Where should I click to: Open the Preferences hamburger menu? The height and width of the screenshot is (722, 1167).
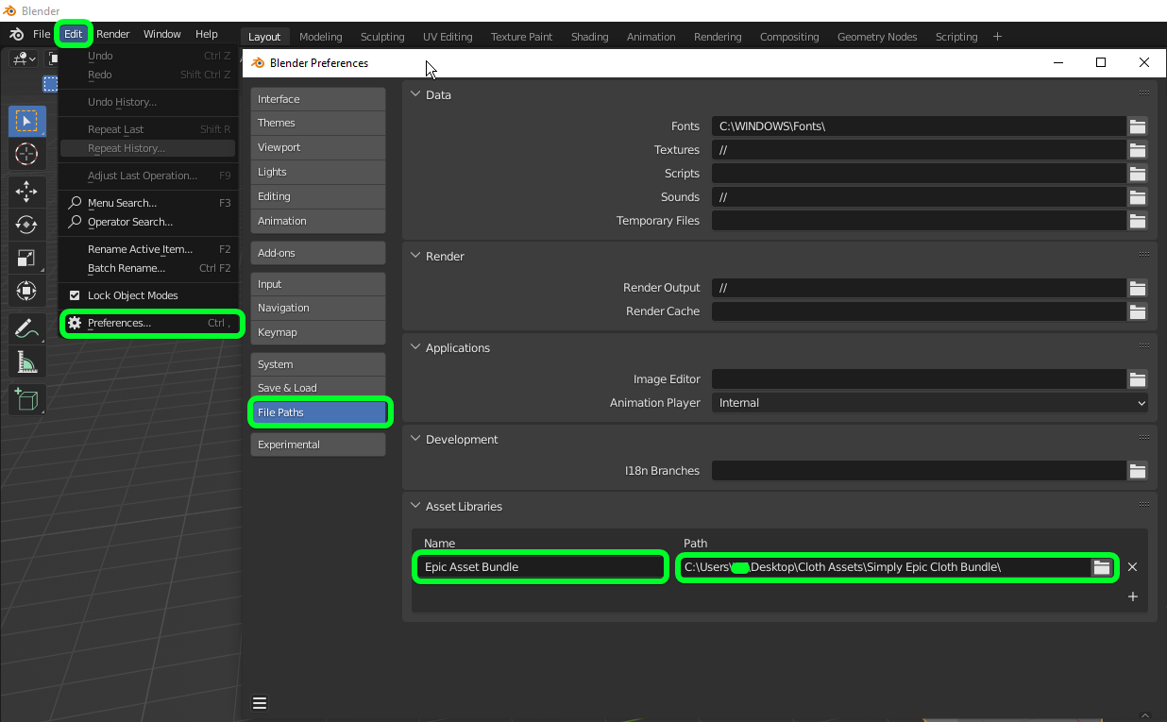coord(260,702)
